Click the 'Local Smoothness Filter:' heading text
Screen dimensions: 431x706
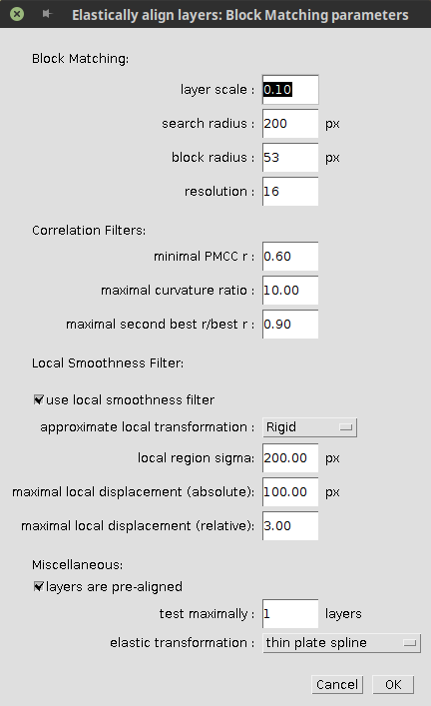[x=108, y=363]
